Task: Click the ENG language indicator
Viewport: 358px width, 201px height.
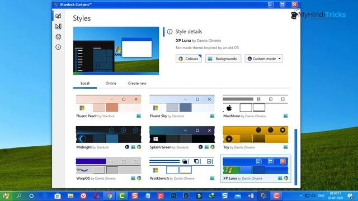Action: [321, 196]
